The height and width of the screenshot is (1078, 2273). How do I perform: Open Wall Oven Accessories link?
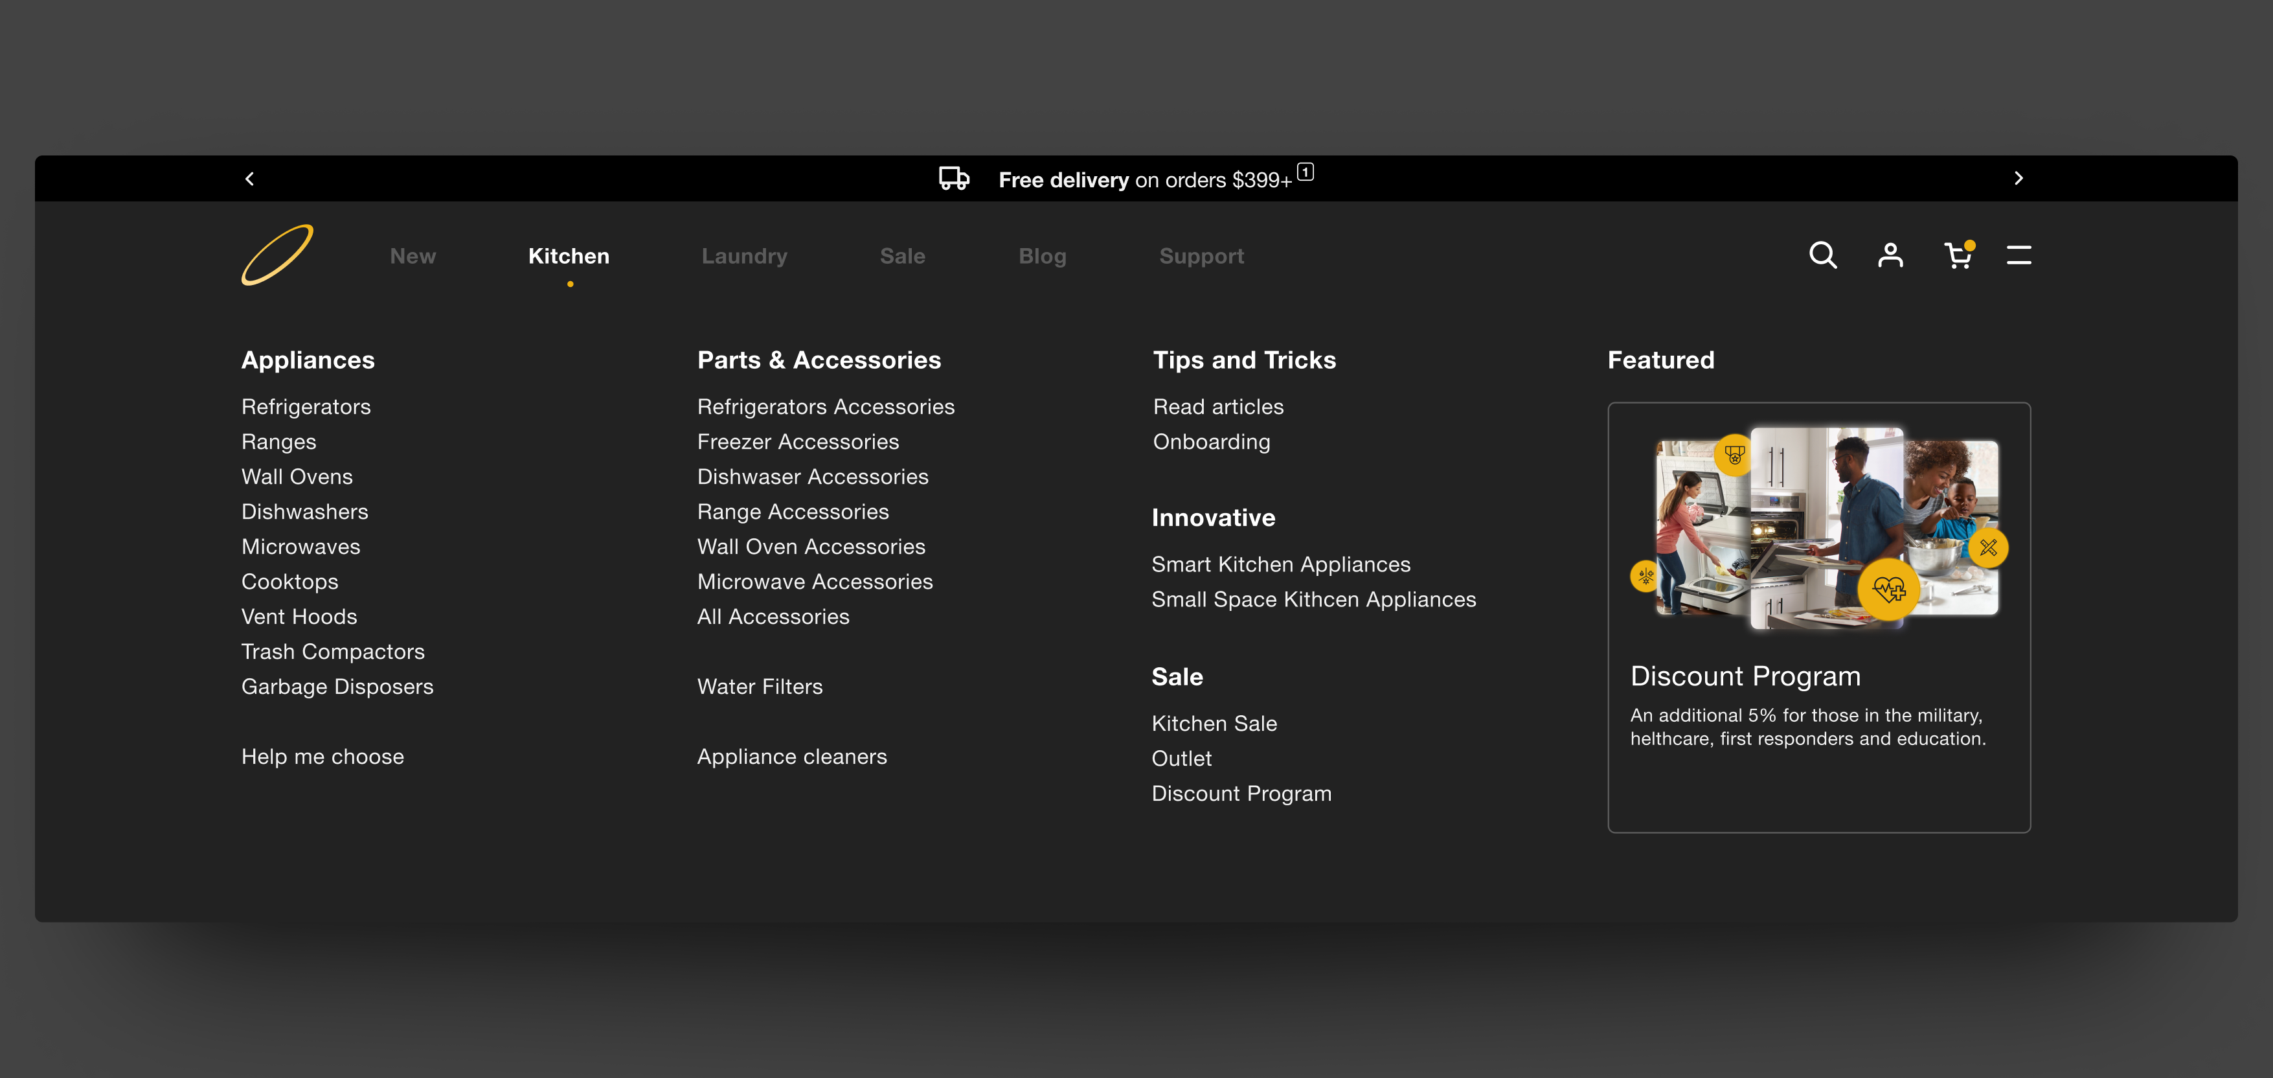coord(812,547)
